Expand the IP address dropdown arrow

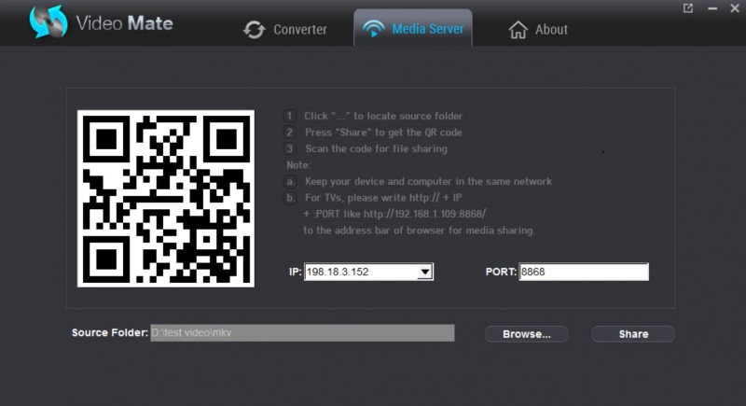tap(424, 272)
